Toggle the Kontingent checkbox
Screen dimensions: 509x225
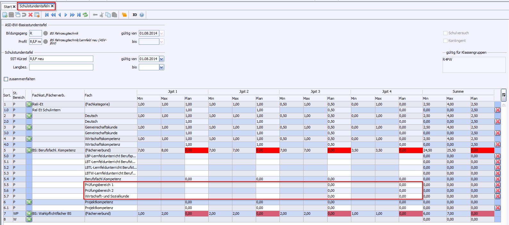[x=445, y=41]
